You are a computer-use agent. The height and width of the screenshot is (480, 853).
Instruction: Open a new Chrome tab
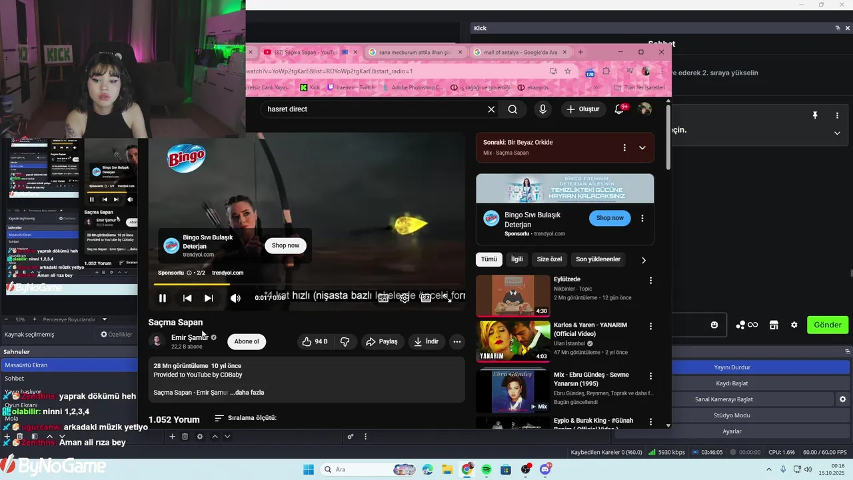click(580, 52)
